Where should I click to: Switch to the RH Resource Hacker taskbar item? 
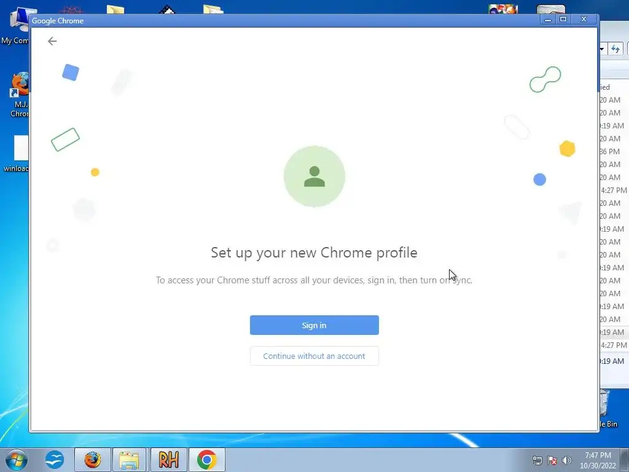(168, 460)
